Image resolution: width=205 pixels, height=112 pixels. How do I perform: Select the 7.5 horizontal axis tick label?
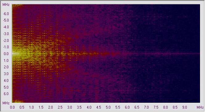(x=156, y=107)
